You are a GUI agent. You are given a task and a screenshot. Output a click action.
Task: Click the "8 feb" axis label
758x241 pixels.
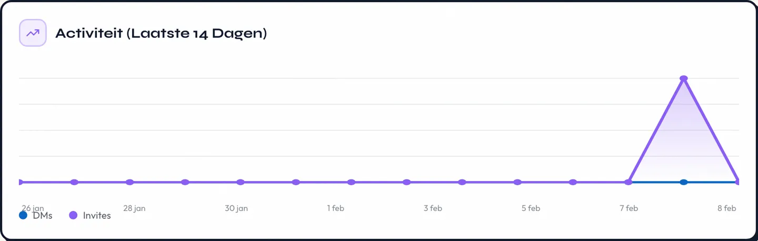tap(726, 208)
